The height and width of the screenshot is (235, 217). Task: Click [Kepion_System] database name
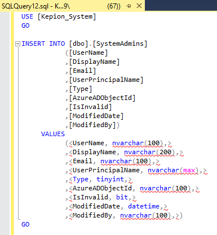67,17
